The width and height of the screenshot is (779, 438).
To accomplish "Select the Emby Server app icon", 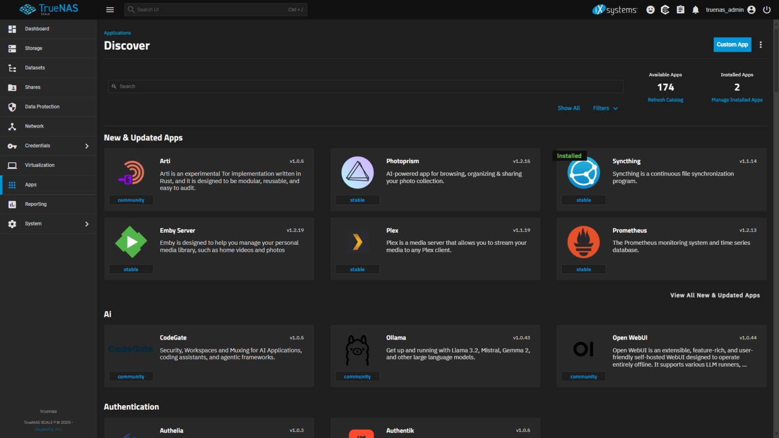I will [131, 242].
